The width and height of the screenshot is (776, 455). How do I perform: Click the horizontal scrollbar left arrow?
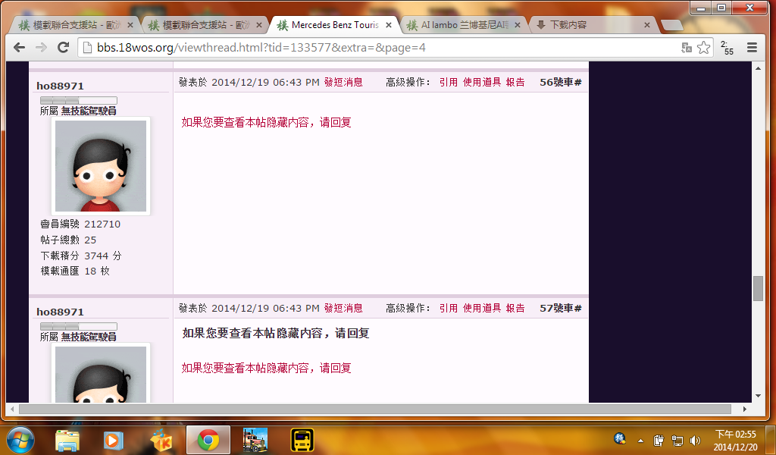(x=12, y=409)
